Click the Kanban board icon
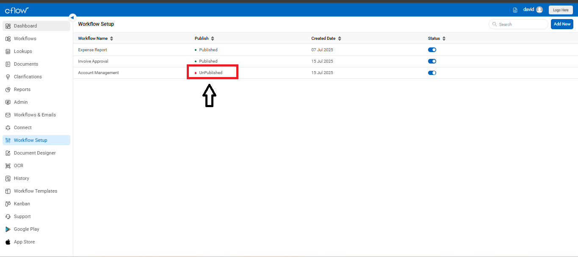 coord(8,204)
